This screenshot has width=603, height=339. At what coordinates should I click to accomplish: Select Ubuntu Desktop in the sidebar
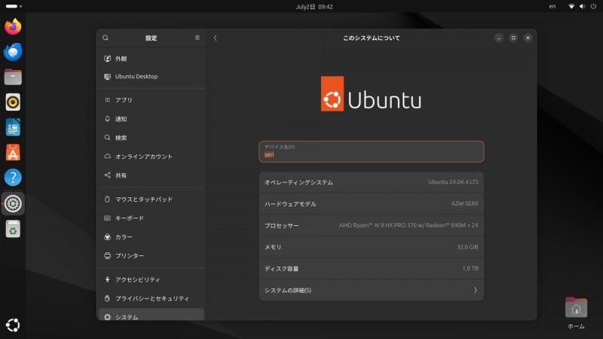[152, 77]
